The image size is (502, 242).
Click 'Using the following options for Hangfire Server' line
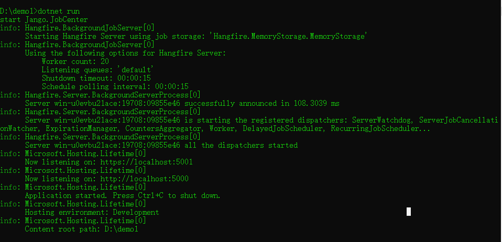[x=125, y=53]
